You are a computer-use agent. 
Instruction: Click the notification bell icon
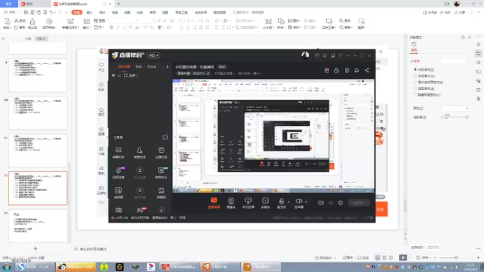coord(356,70)
